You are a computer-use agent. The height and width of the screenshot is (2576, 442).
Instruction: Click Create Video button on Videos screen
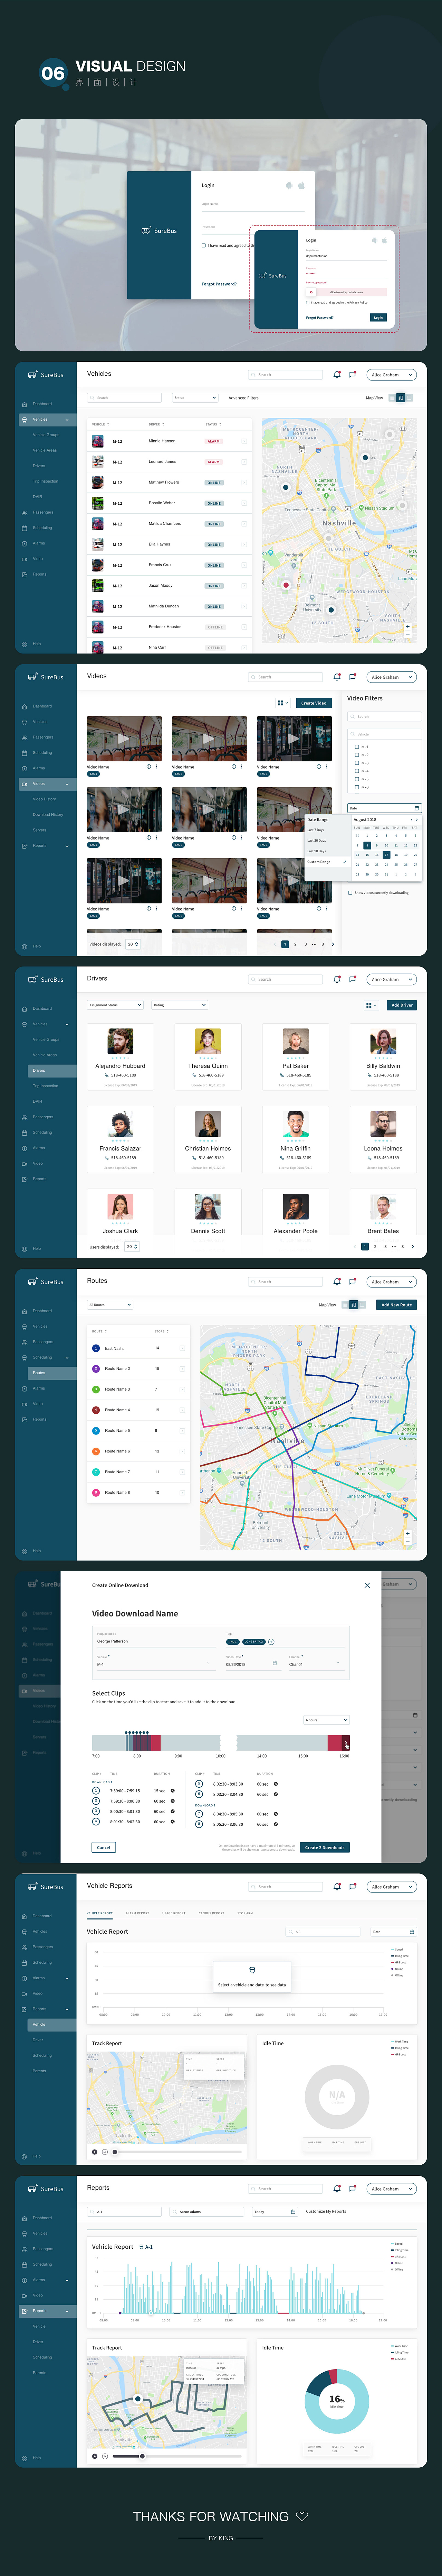coord(314,703)
